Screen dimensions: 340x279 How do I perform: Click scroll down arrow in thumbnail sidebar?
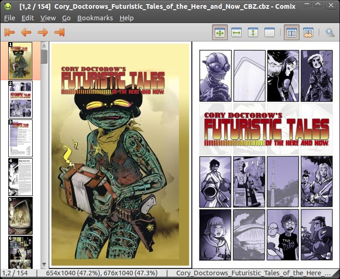(44, 265)
